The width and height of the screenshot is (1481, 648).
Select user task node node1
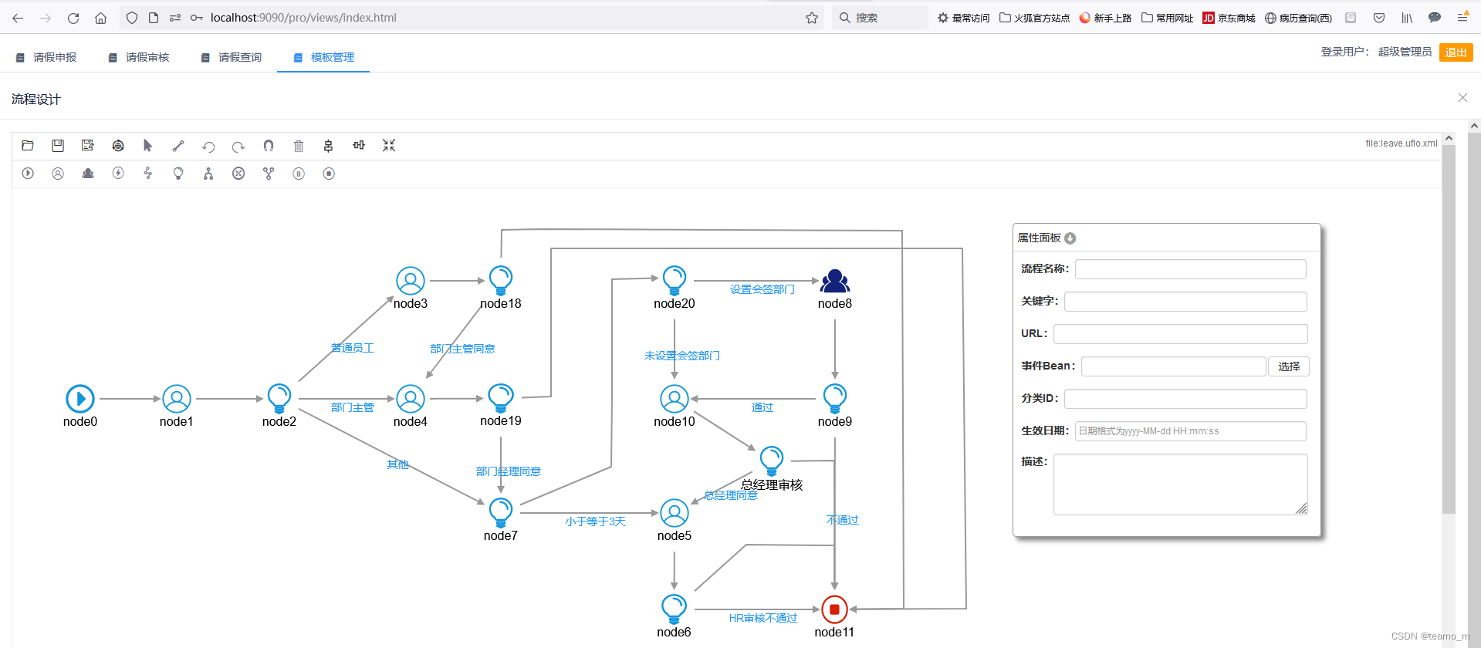point(177,399)
